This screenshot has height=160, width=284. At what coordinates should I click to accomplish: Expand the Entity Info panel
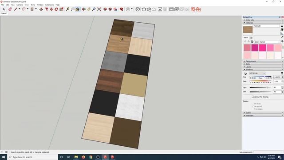263,20
